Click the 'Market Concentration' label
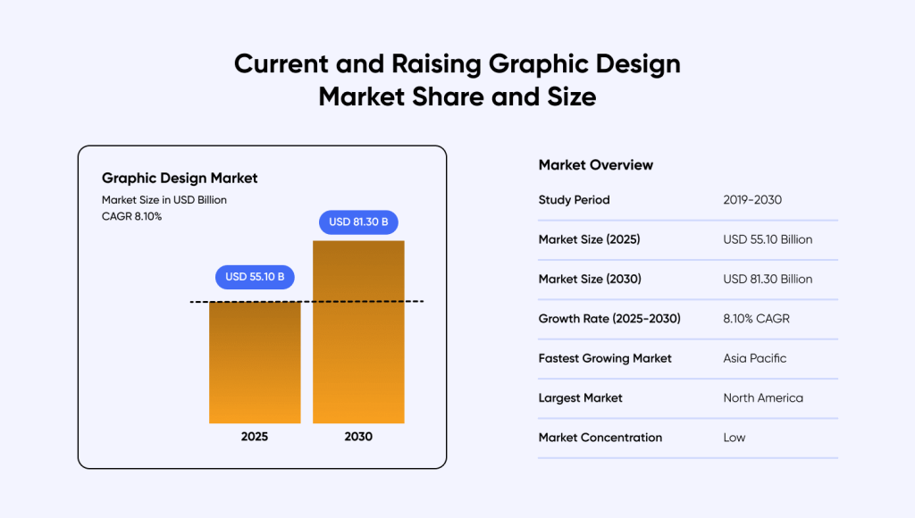This screenshot has height=518, width=915. (600, 438)
